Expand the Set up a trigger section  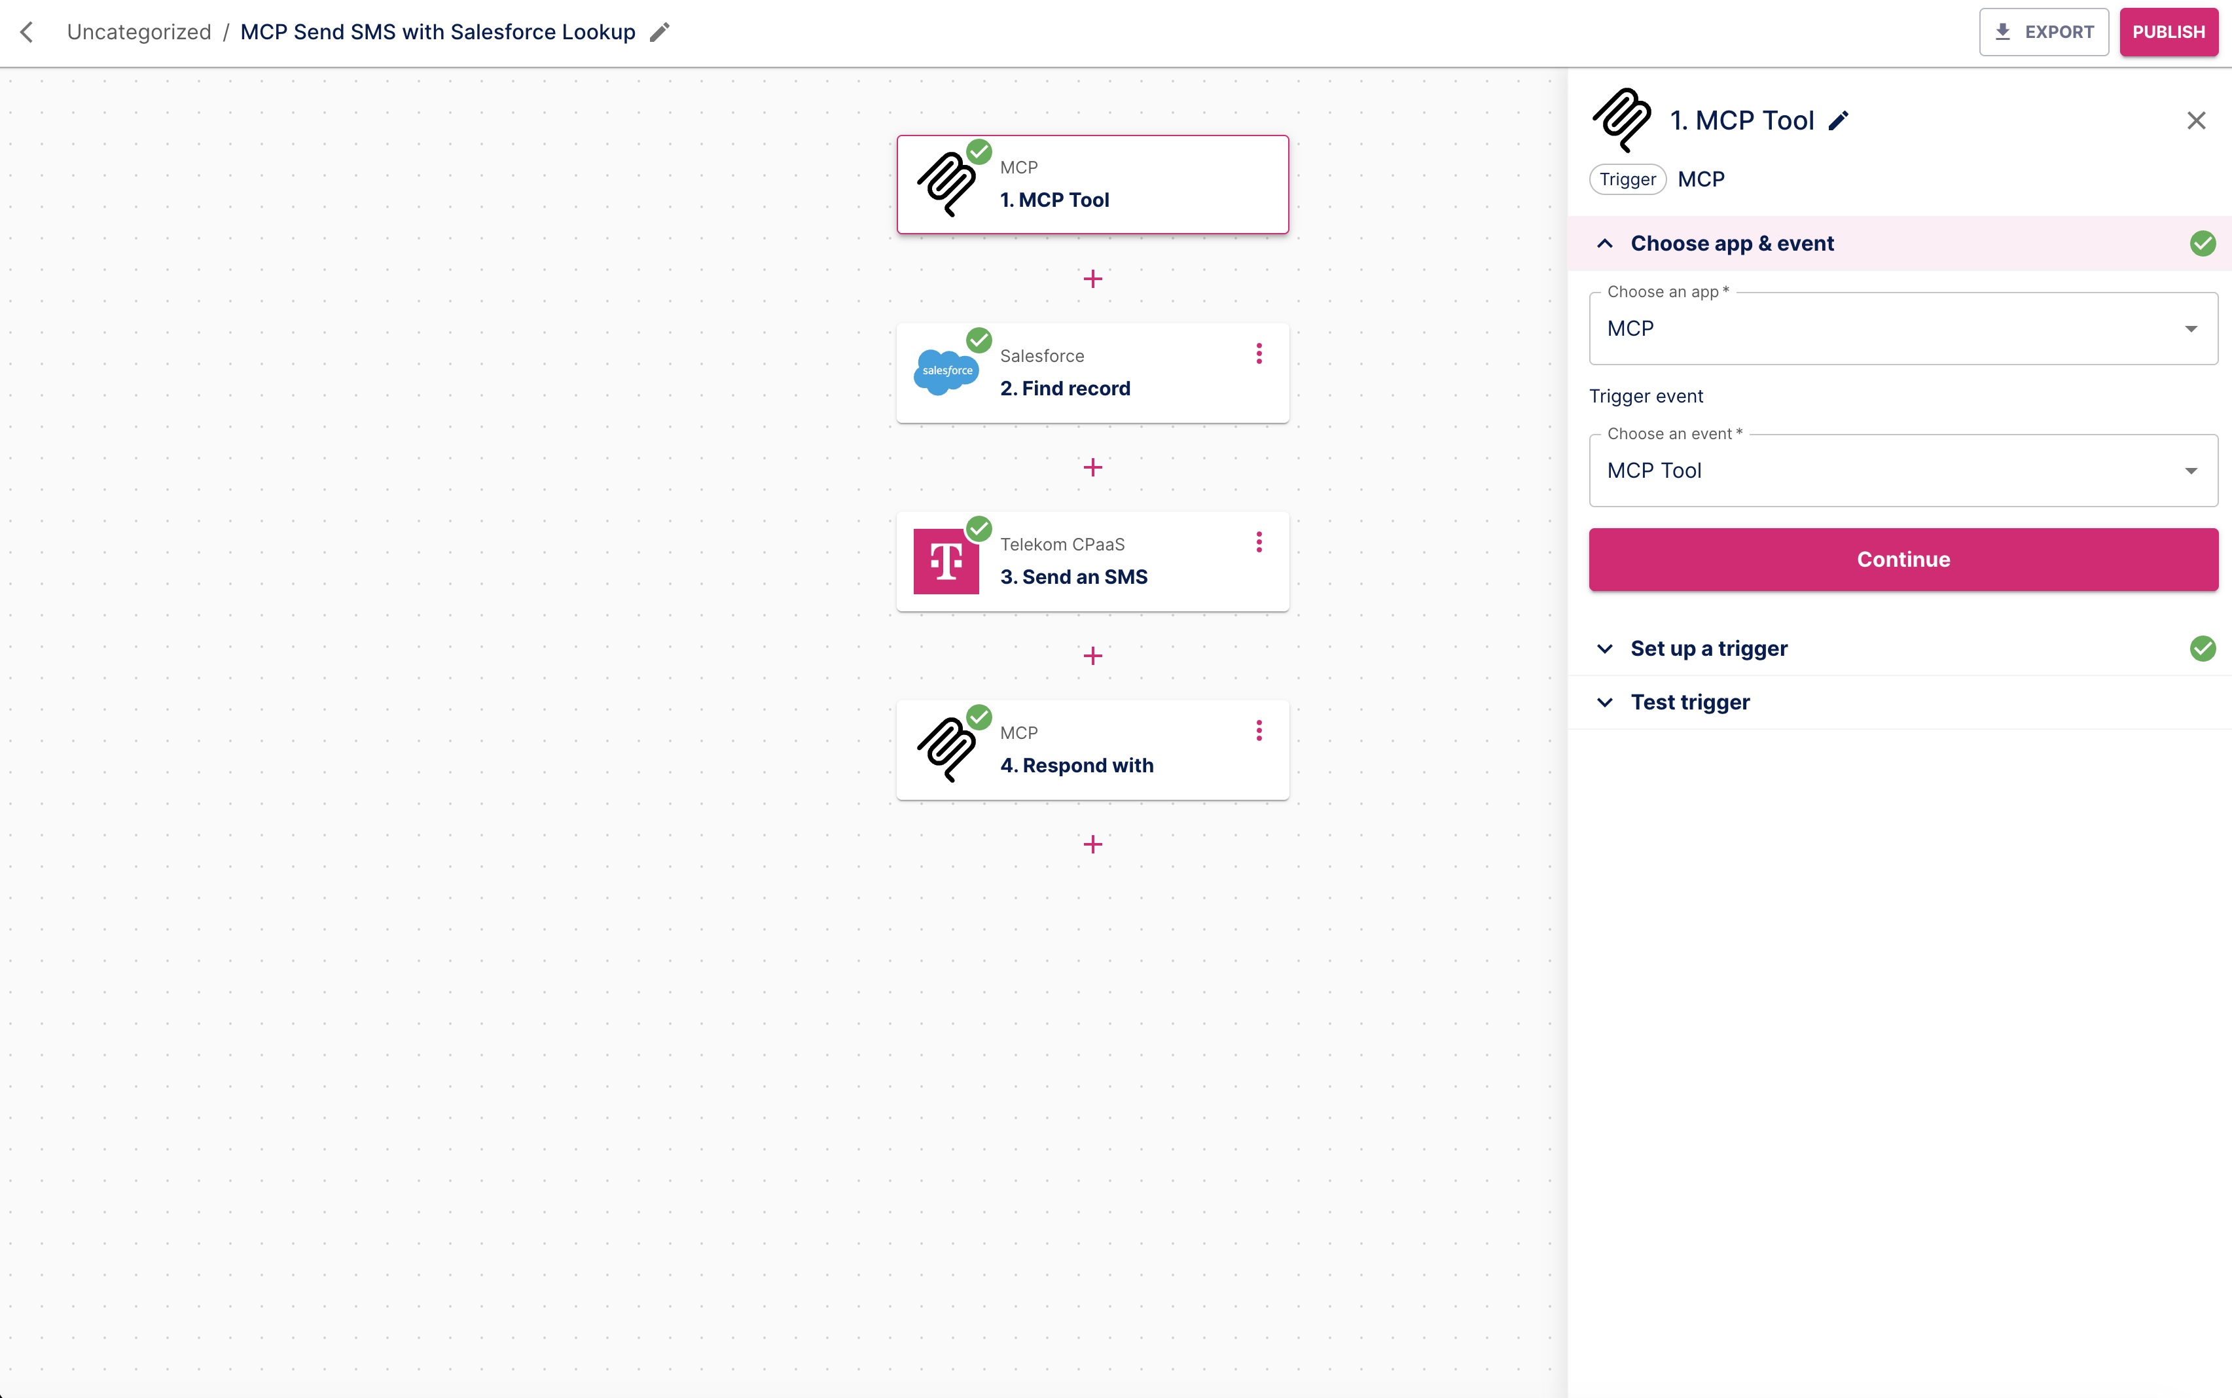pyautogui.click(x=1708, y=649)
